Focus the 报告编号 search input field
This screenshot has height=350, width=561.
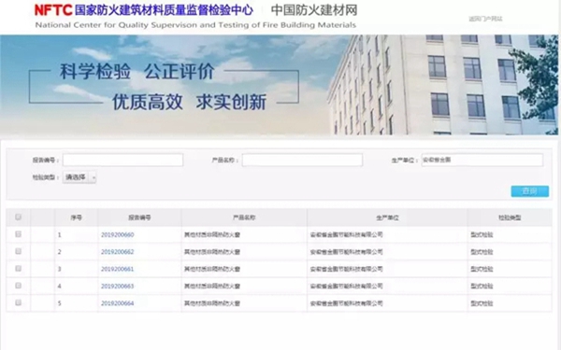[x=123, y=160]
